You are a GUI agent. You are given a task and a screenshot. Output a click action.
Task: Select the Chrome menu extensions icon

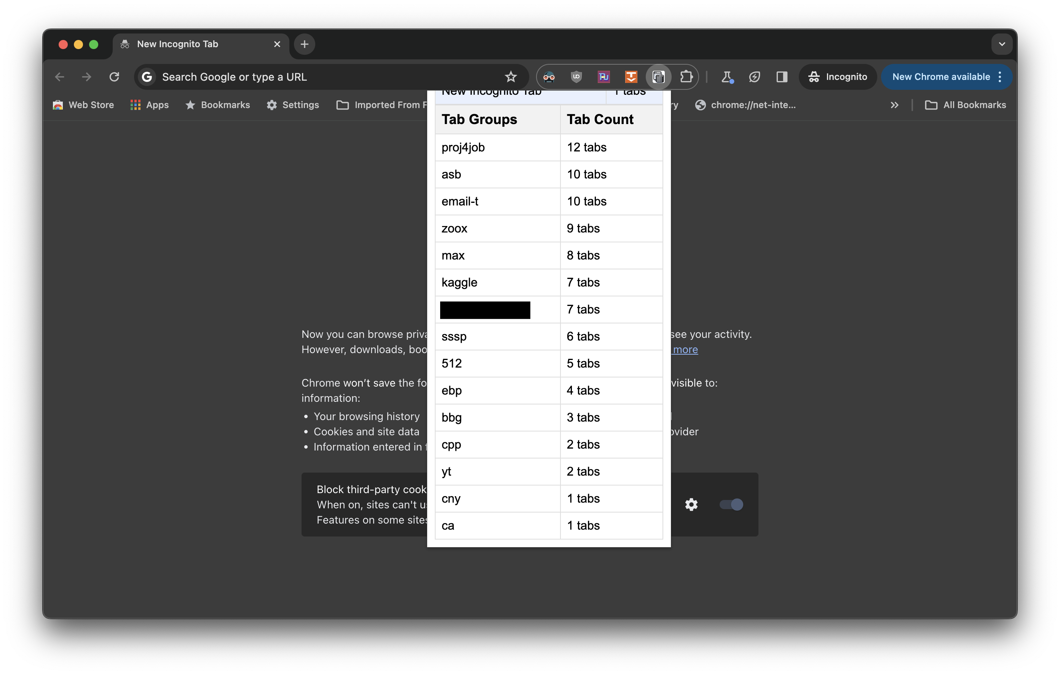click(686, 76)
